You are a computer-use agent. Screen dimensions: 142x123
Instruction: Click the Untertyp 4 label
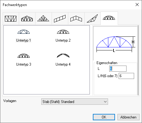click(x=63, y=64)
